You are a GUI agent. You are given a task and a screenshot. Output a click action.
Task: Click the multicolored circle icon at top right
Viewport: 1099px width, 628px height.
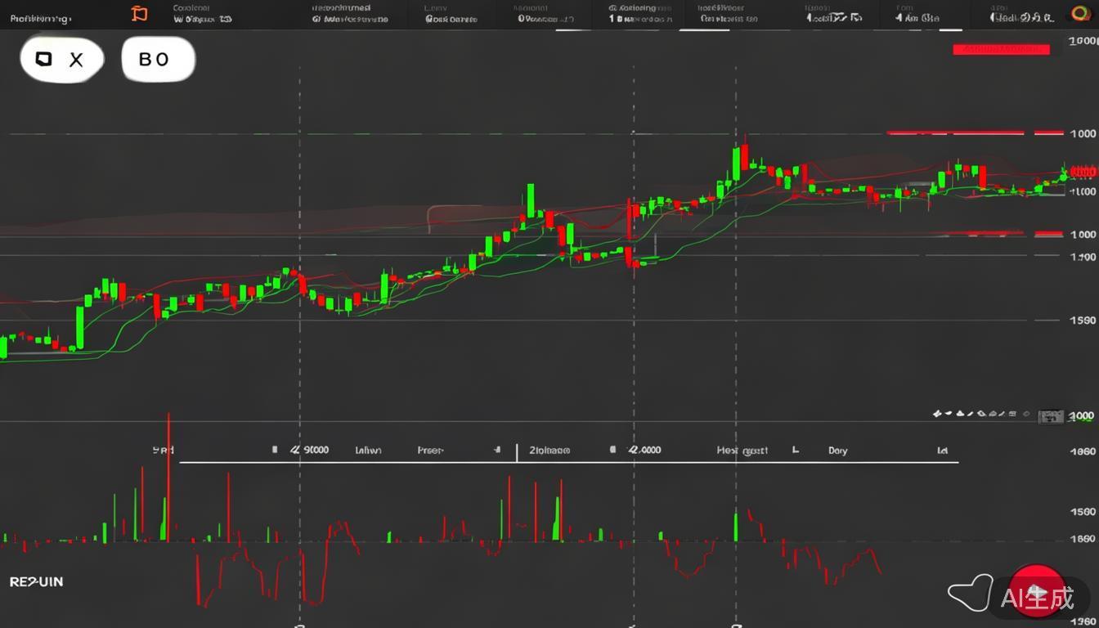click(x=1081, y=14)
